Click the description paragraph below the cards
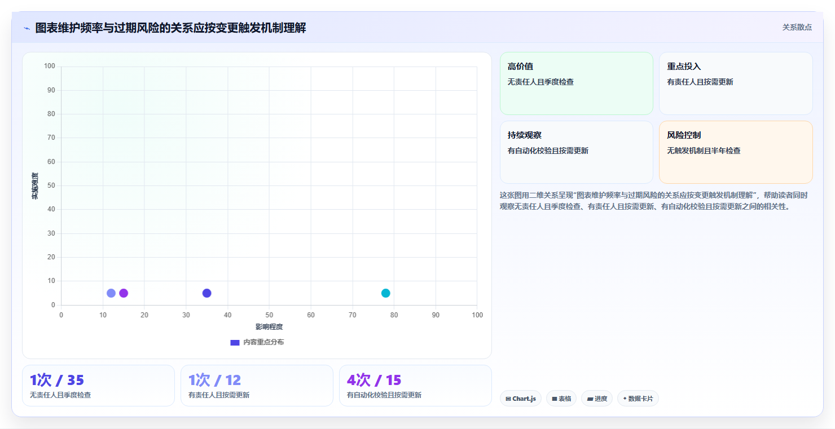Viewport: 835px width, 429px height. click(653, 201)
